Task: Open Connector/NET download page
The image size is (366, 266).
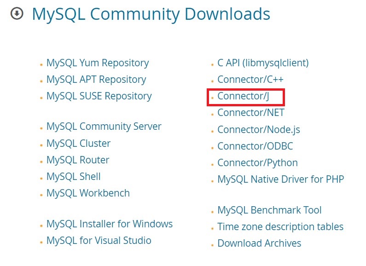Action: (251, 113)
